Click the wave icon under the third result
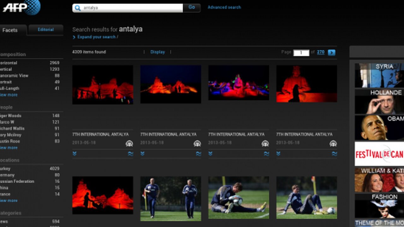 pos(266,154)
